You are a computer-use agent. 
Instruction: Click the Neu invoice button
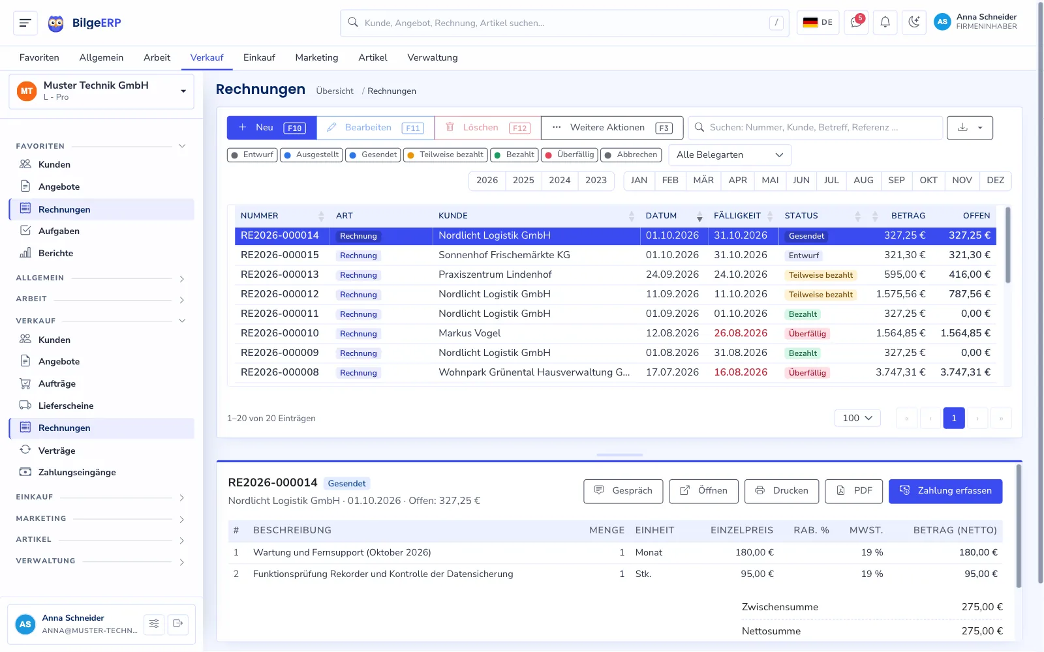click(x=272, y=128)
